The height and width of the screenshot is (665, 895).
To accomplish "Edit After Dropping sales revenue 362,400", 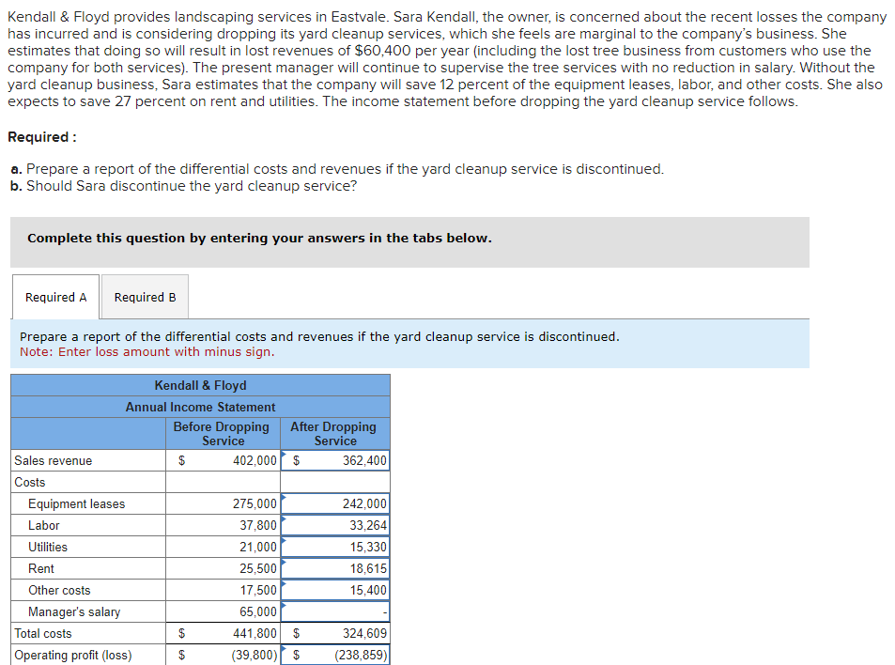I will 335,460.
